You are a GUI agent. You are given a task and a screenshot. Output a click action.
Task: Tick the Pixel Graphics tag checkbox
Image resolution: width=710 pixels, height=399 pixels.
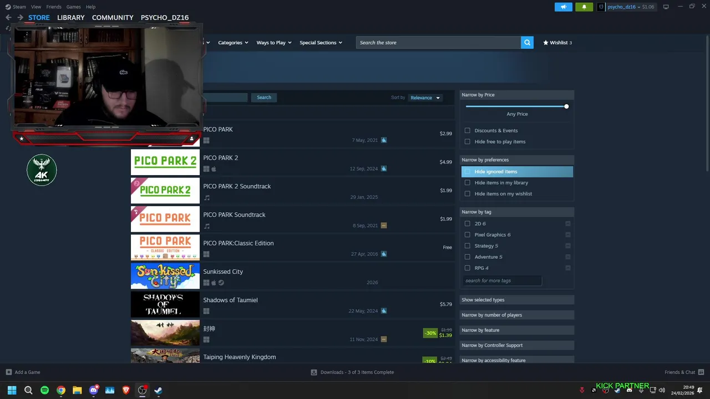[468, 235]
